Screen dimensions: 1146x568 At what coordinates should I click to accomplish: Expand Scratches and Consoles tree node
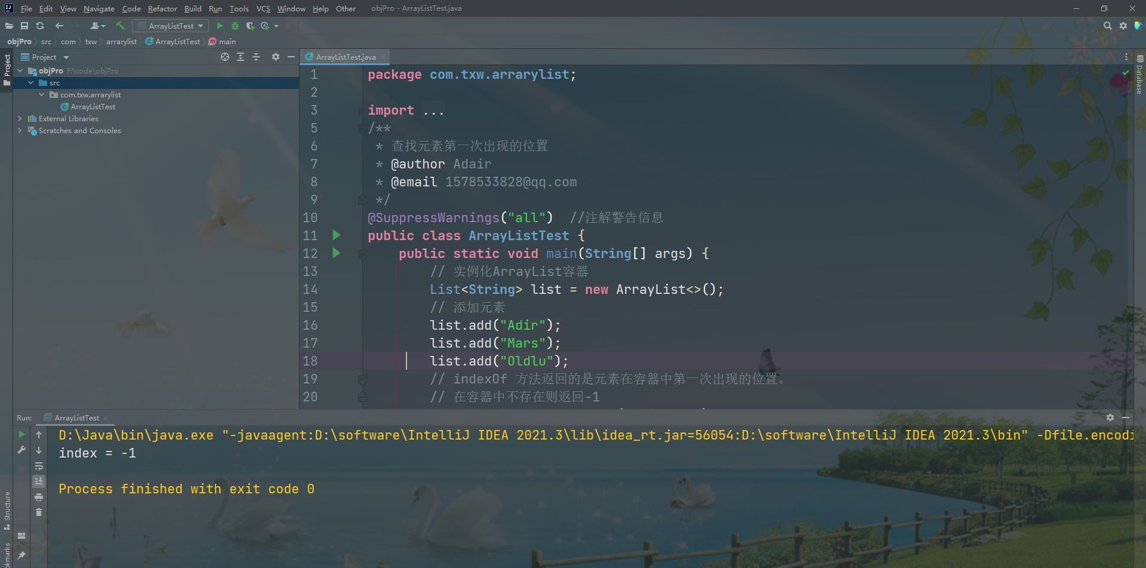point(20,130)
